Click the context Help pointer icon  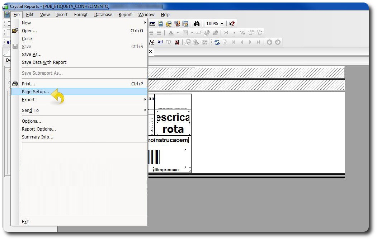click(232, 24)
